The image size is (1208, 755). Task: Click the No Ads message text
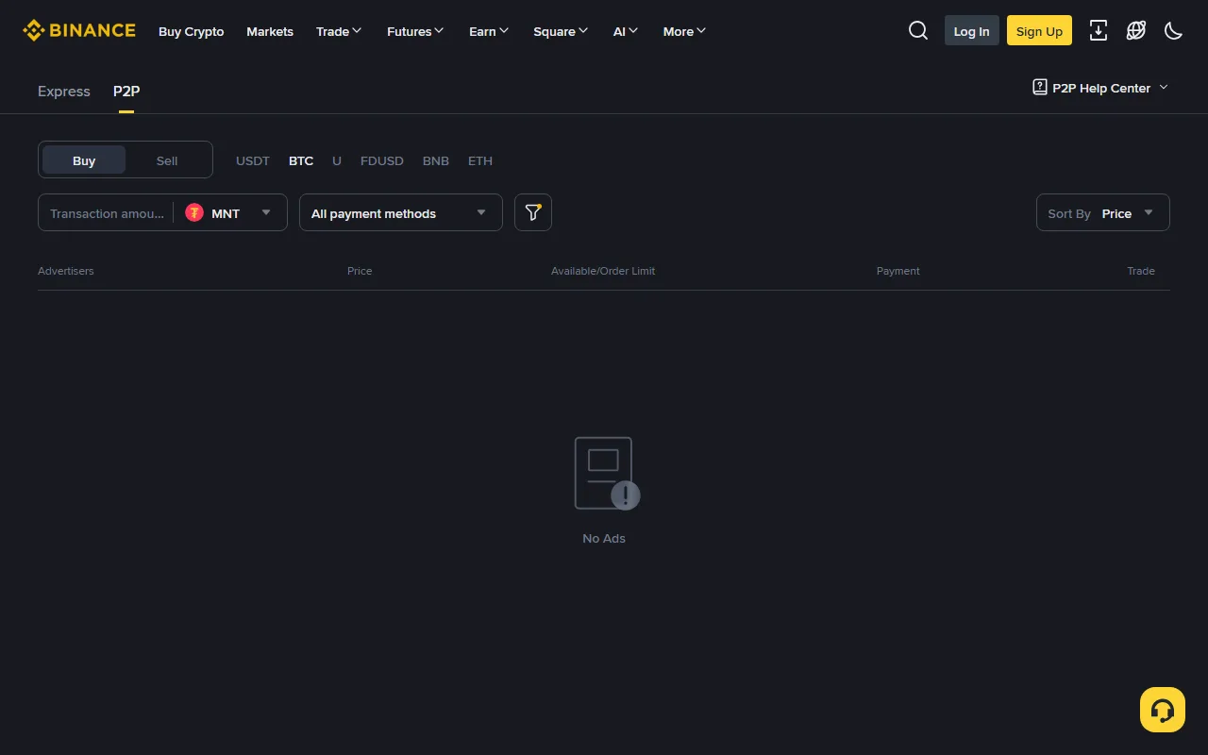click(x=604, y=538)
